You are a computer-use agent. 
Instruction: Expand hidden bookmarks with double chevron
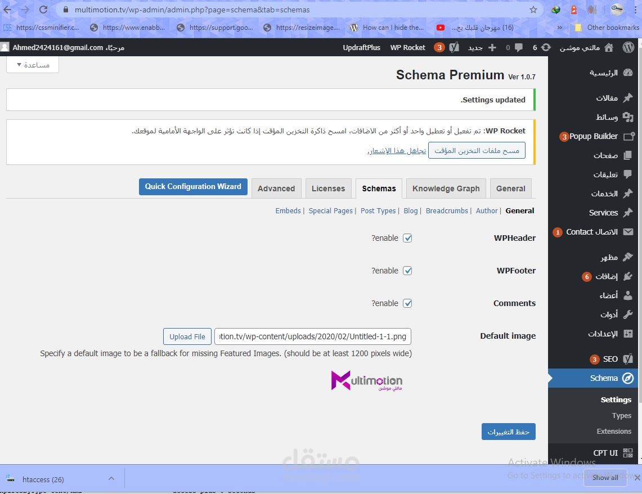pos(559,28)
